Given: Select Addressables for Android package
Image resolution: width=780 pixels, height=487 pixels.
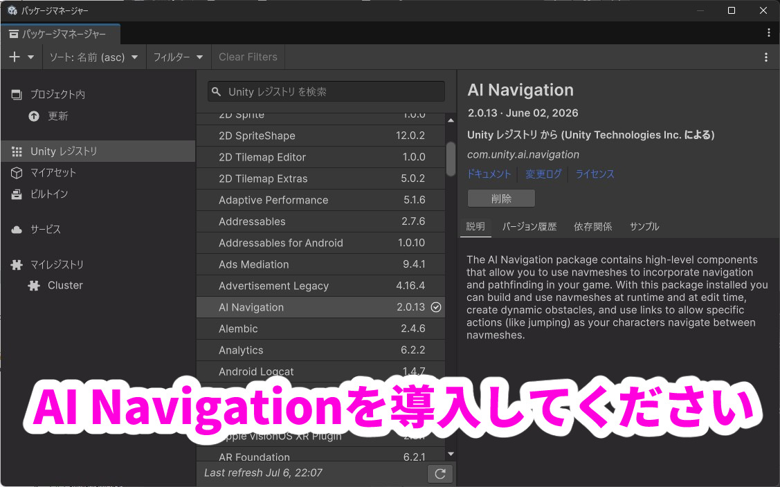Looking at the screenshot, I should click(x=321, y=242).
